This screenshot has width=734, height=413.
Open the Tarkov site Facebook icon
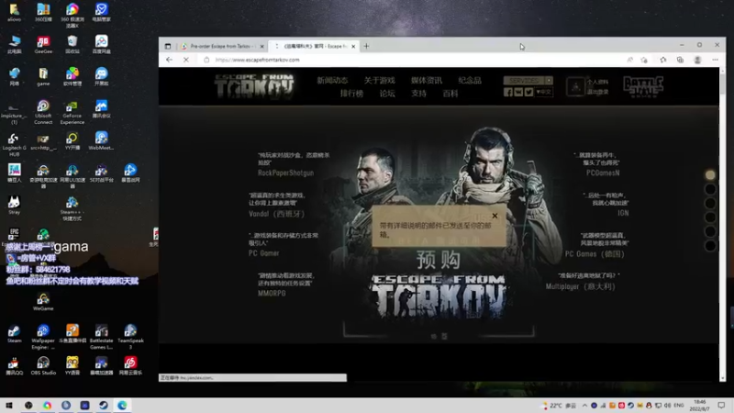coord(508,93)
